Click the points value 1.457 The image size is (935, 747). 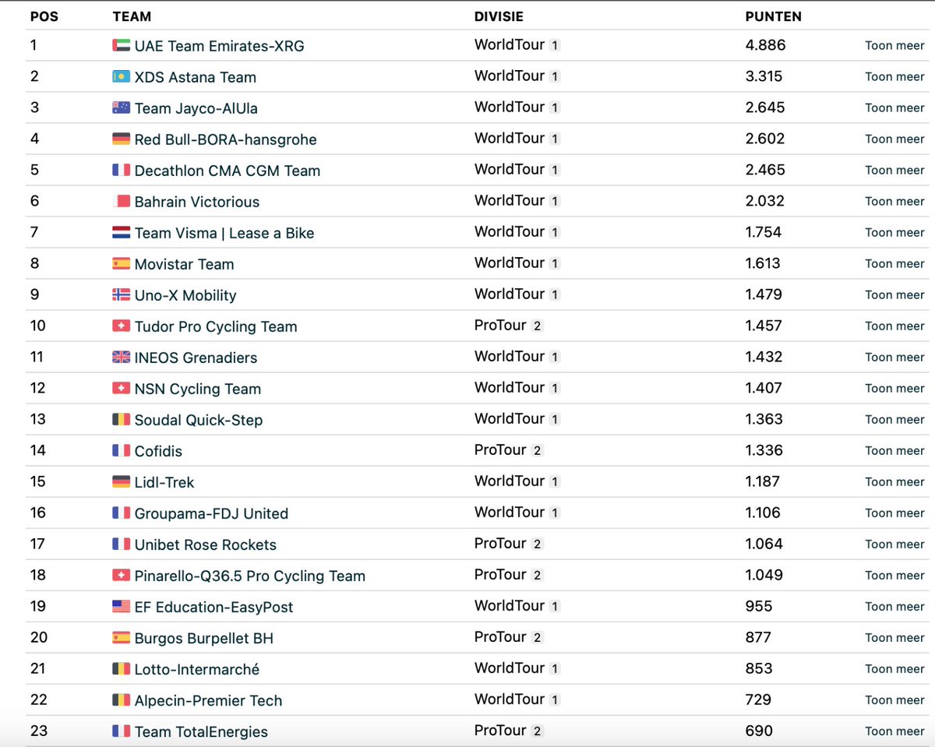pos(764,326)
